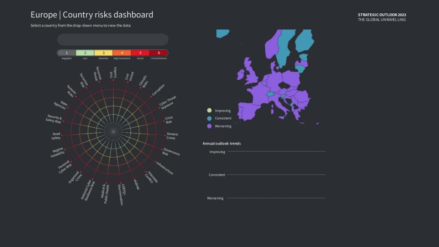Click the Security & Safety Risk label
This screenshot has width=439, height=247.
[54, 119]
